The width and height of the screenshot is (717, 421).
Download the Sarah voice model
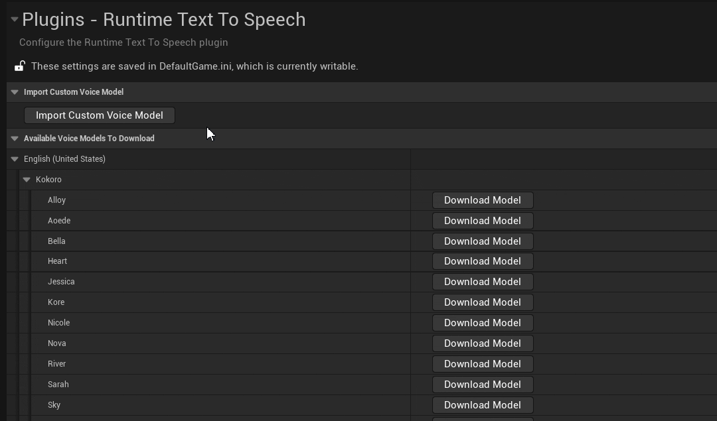(483, 384)
